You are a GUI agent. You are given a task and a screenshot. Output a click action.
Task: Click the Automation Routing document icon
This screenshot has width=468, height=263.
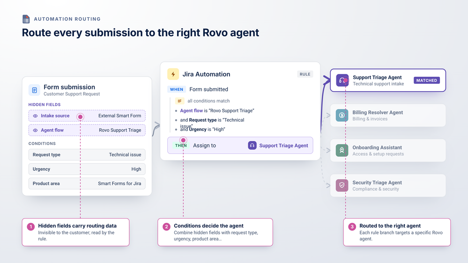(26, 19)
